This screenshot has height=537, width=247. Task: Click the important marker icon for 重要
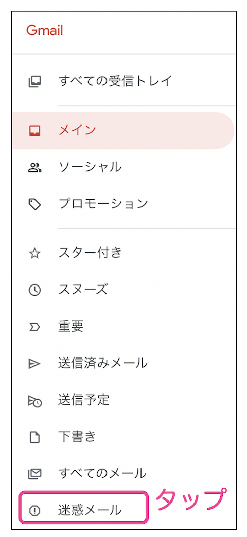(34, 328)
